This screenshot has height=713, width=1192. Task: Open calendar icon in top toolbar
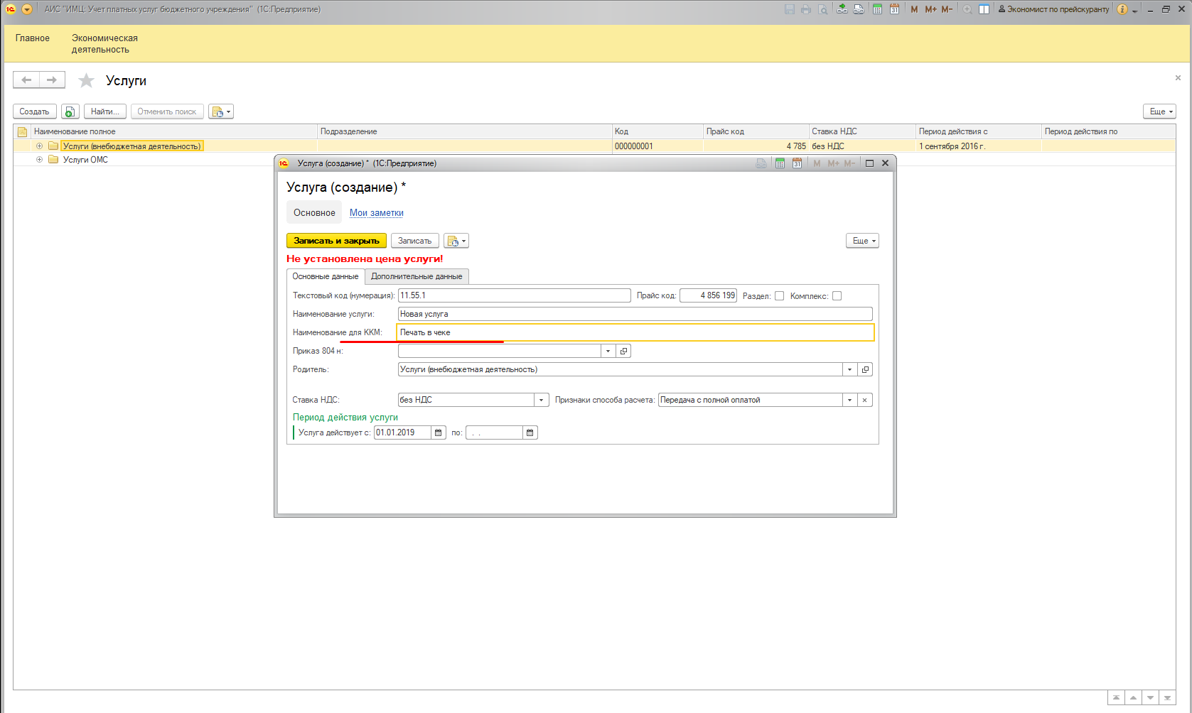point(894,9)
